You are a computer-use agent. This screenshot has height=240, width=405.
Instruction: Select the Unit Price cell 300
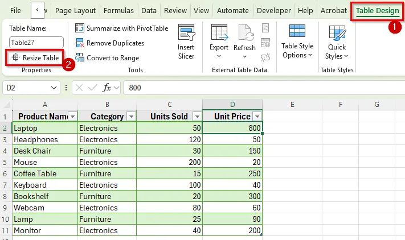pos(232,196)
